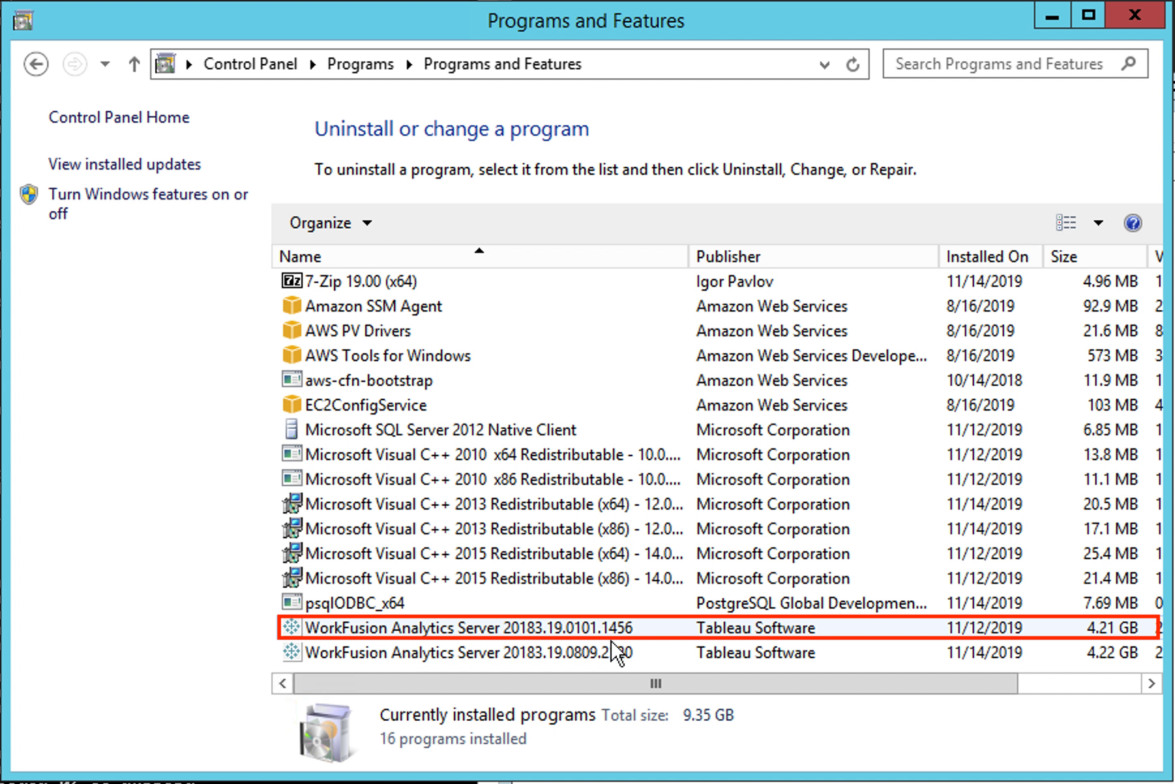
Task: Click the search magnifier icon
Action: tap(1129, 63)
